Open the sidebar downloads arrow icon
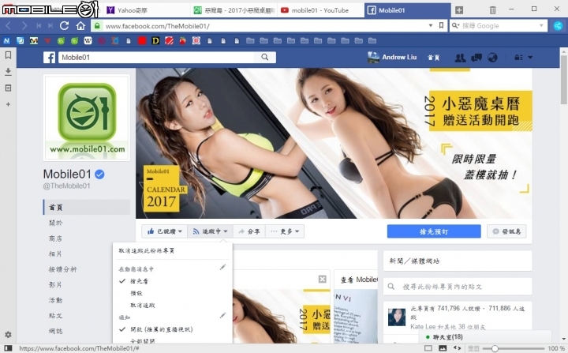 (8, 72)
